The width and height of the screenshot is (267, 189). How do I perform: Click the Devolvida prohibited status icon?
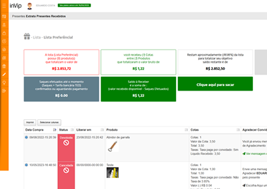click(x=66, y=143)
